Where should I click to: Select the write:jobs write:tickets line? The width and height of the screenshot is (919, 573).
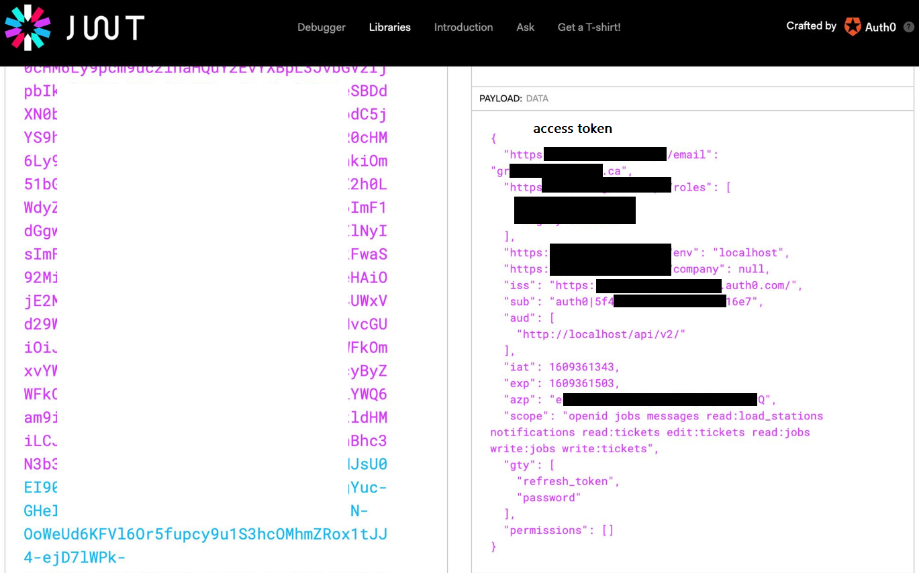tap(575, 449)
